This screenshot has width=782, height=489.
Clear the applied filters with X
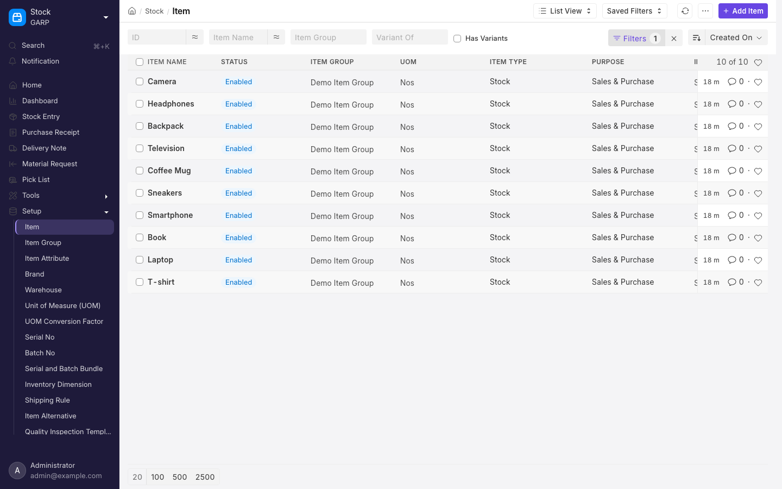point(674,38)
